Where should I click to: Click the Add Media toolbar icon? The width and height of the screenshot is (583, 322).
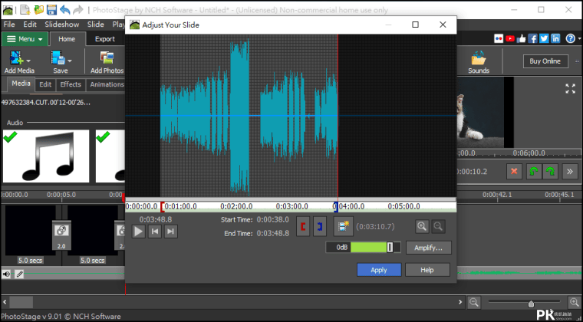pos(16,58)
